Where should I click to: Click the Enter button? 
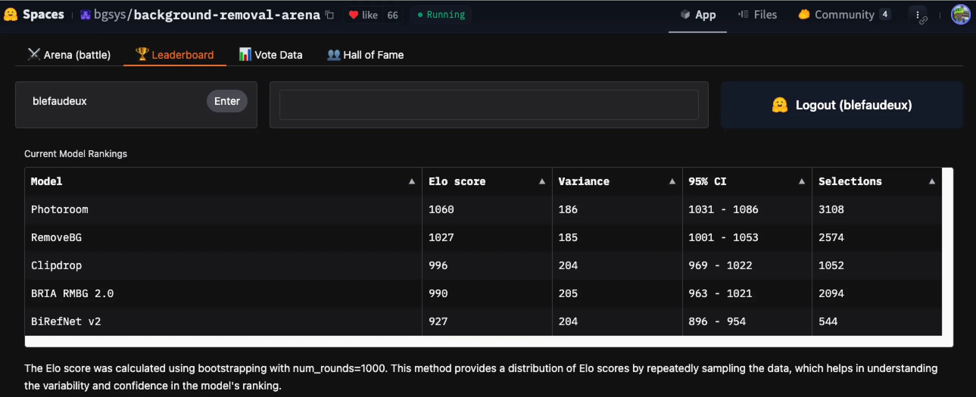pos(227,101)
